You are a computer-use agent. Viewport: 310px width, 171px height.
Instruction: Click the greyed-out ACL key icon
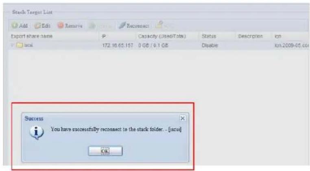click(x=159, y=25)
